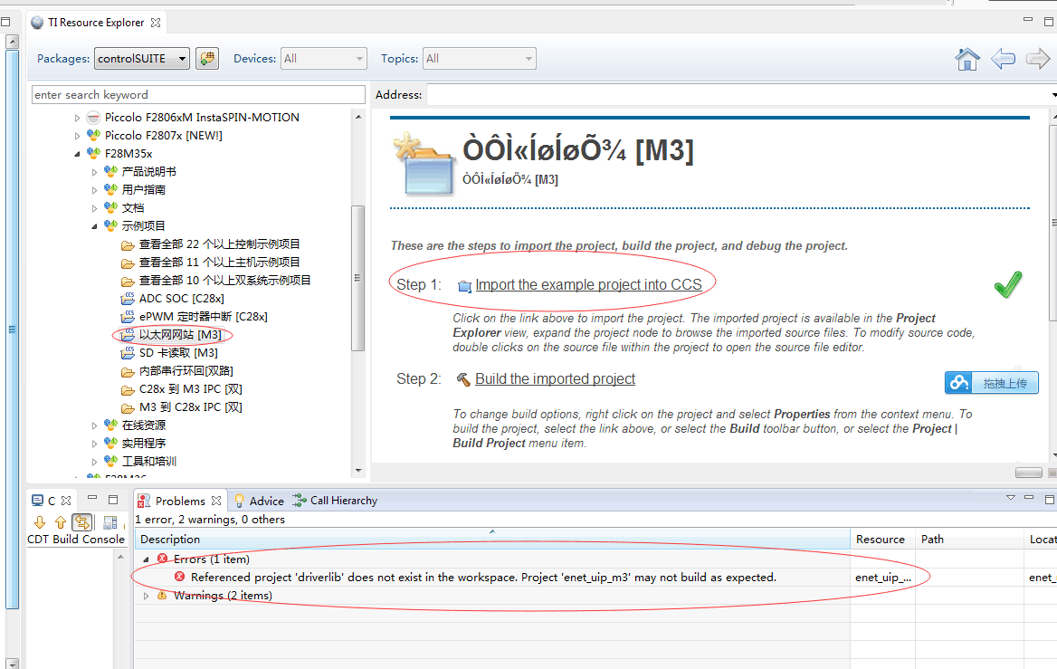Open Problems view menu triangle
This screenshot has width=1057, height=669.
point(1011,498)
